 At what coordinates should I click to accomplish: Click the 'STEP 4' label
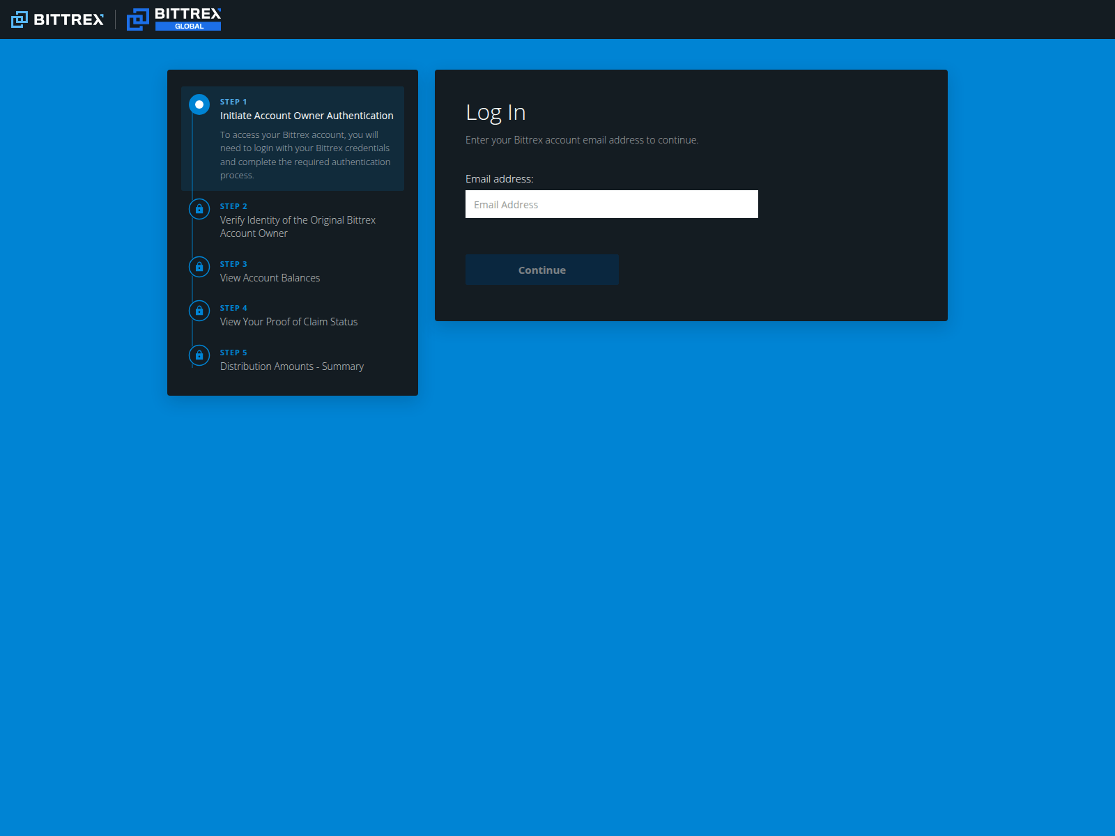click(233, 308)
